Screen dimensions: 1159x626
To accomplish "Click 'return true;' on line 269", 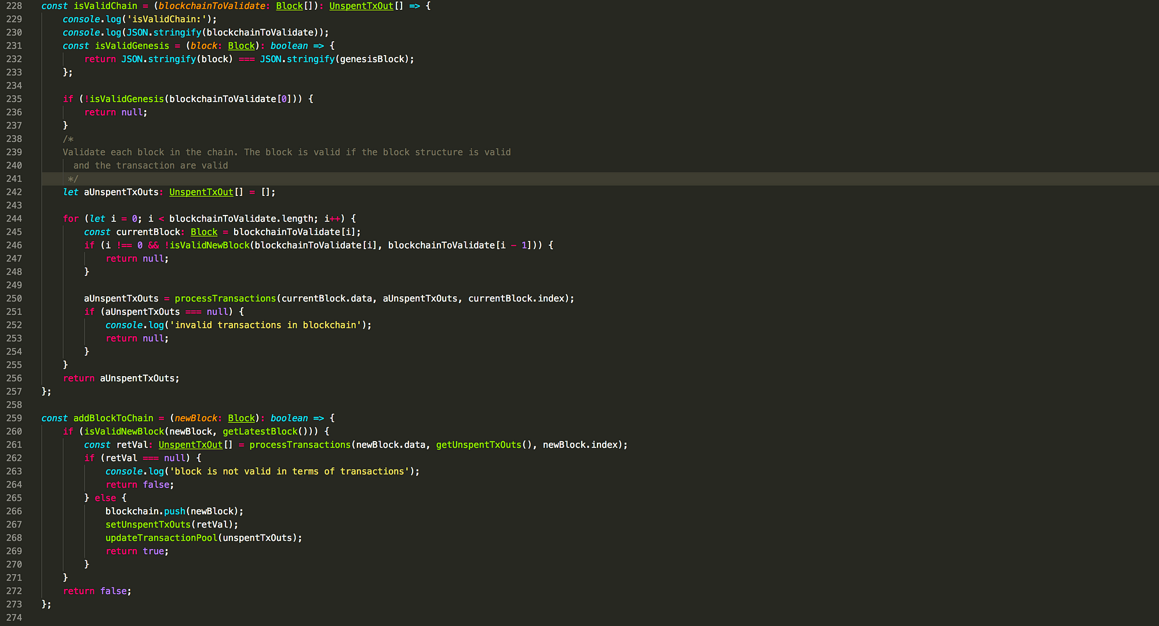I will point(137,552).
